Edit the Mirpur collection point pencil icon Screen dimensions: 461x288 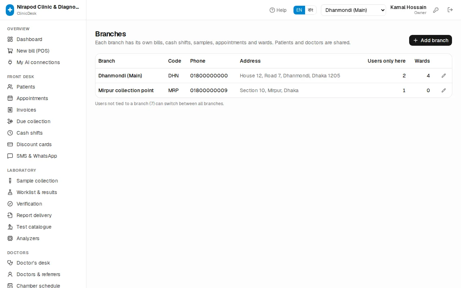444,90
